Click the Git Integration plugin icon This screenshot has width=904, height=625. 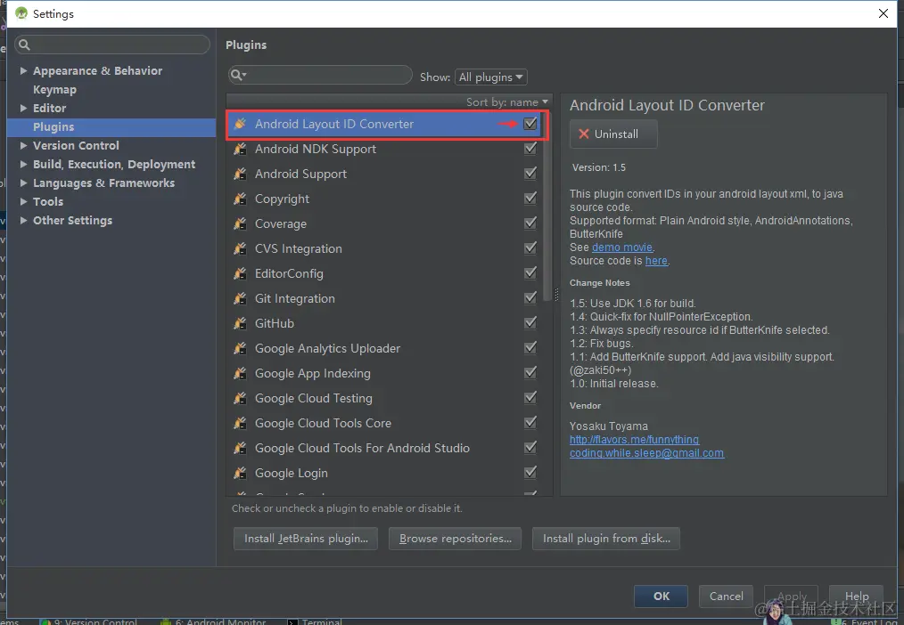(x=240, y=298)
